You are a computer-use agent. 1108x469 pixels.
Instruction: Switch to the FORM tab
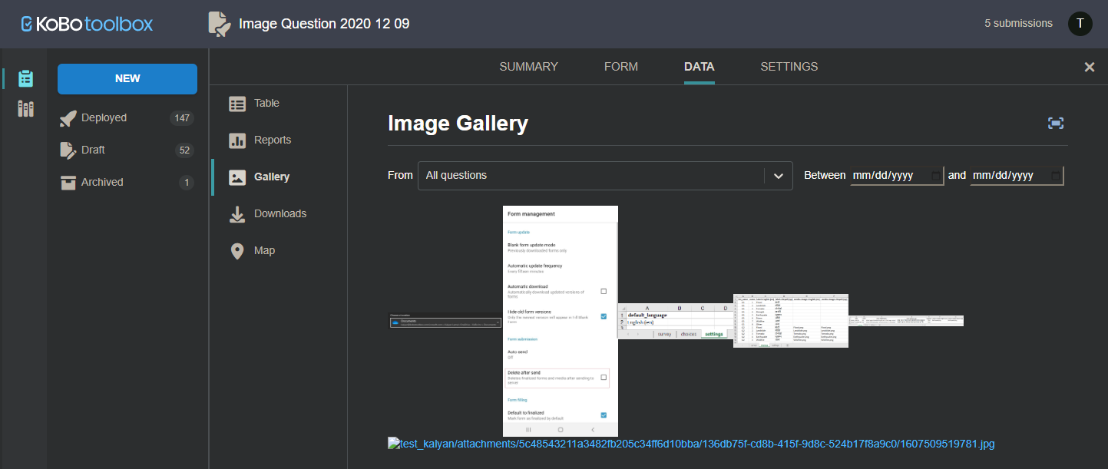[x=620, y=67]
